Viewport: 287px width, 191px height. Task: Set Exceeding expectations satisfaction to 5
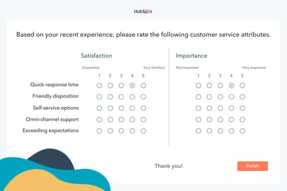pyautogui.click(x=143, y=131)
